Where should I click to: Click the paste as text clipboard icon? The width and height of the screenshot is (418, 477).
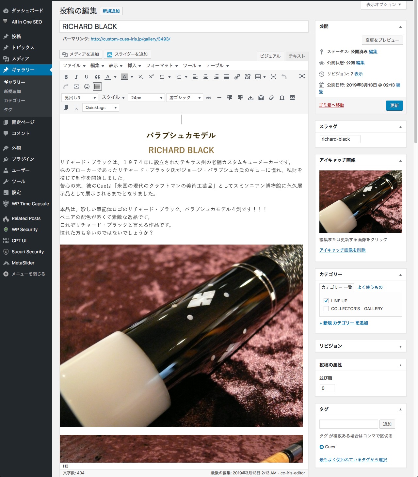(261, 98)
